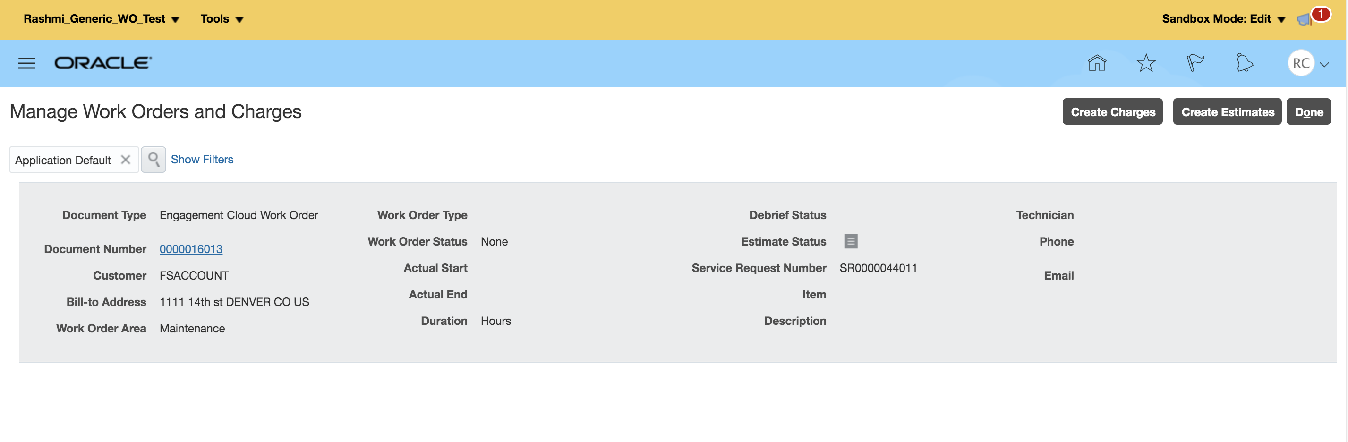Click the Oracle logo
The height and width of the screenshot is (442, 1348).
(x=103, y=63)
